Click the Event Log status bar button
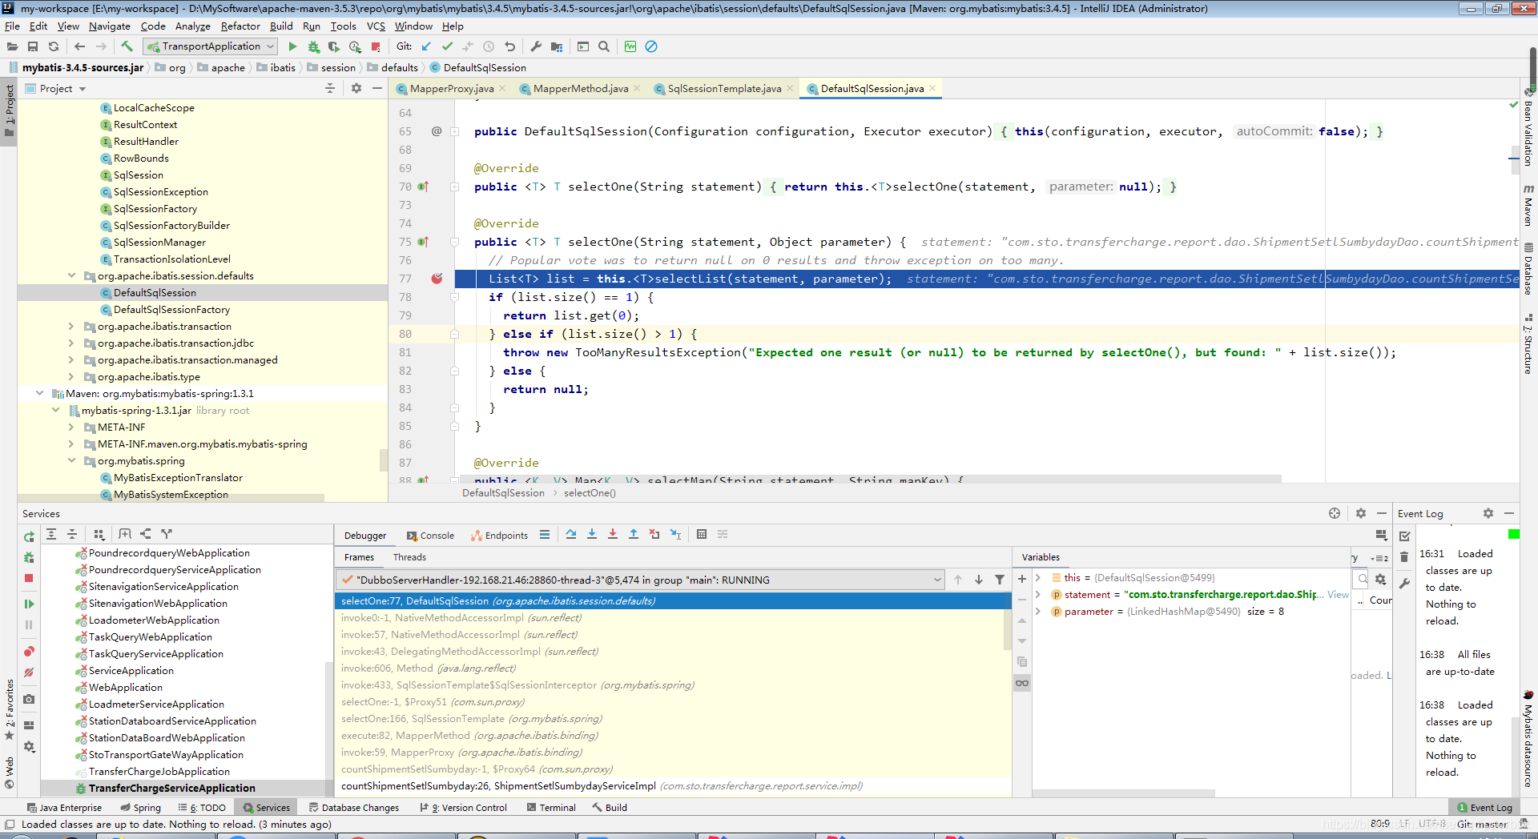 [x=1484, y=808]
